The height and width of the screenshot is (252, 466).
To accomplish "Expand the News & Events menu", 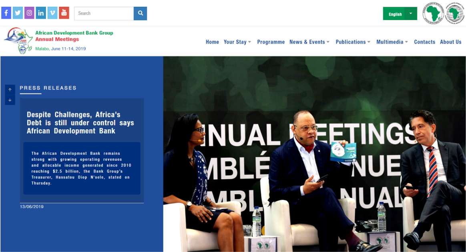I will [x=309, y=42].
